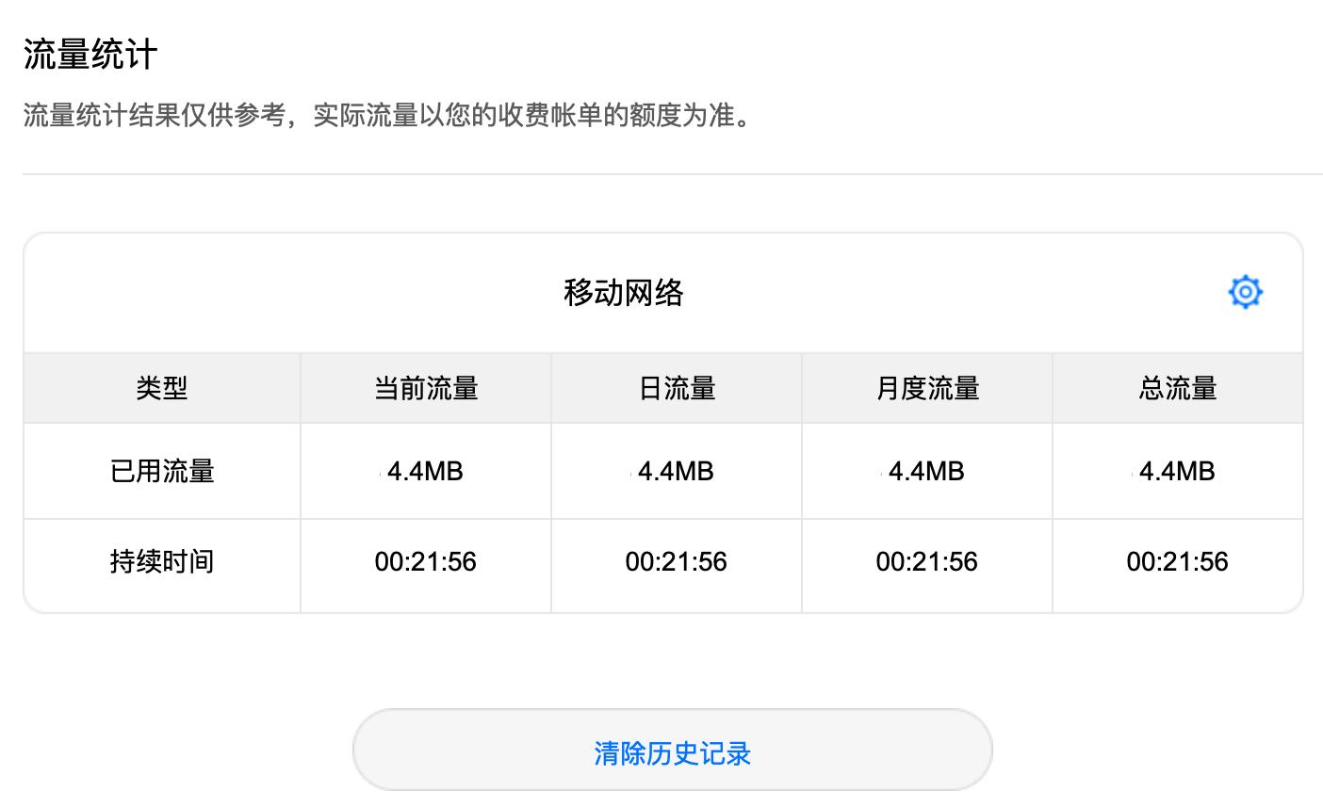Select the 移动网络 panel title
1323x808 pixels.
point(623,293)
